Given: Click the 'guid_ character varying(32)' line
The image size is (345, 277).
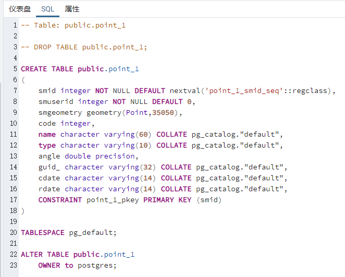Looking at the screenshot, I should click(x=163, y=167).
